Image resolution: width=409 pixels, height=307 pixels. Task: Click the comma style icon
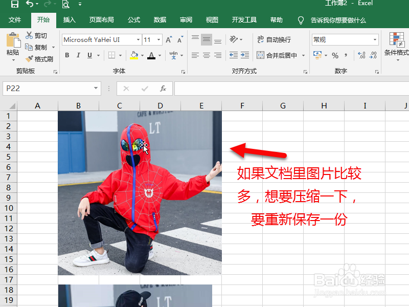[x=346, y=55]
